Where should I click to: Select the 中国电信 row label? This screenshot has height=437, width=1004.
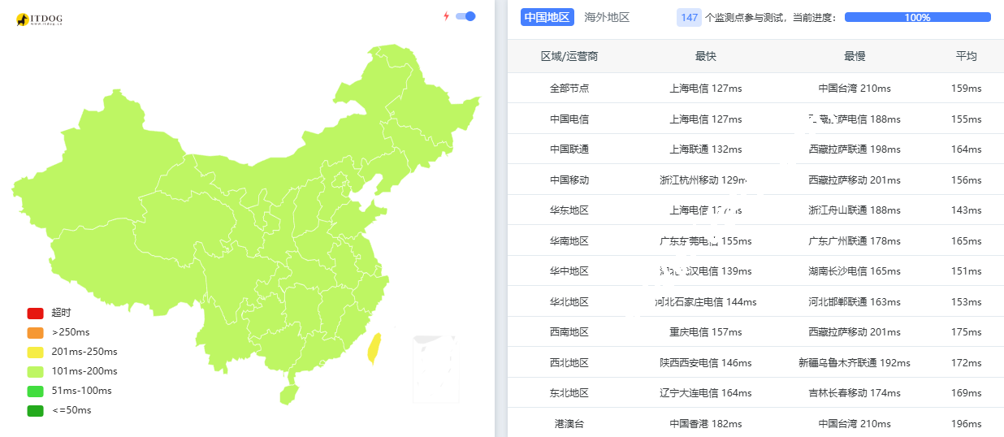(569, 119)
